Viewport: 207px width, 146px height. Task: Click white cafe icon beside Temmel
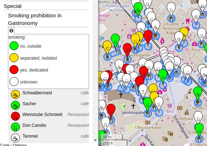tap(15, 138)
